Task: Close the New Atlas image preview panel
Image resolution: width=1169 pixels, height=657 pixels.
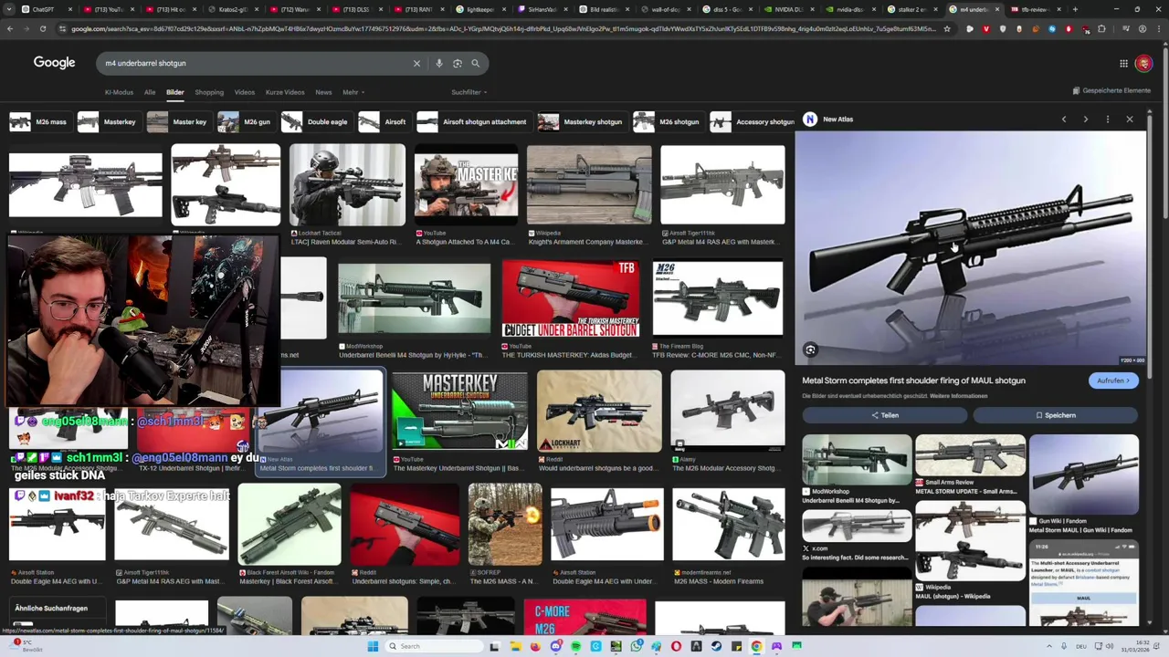Action: click(1130, 120)
